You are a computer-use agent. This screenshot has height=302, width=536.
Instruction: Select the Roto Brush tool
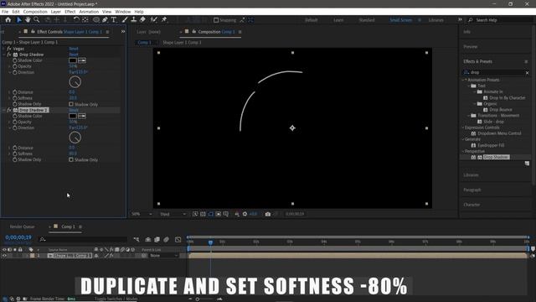coord(153,20)
